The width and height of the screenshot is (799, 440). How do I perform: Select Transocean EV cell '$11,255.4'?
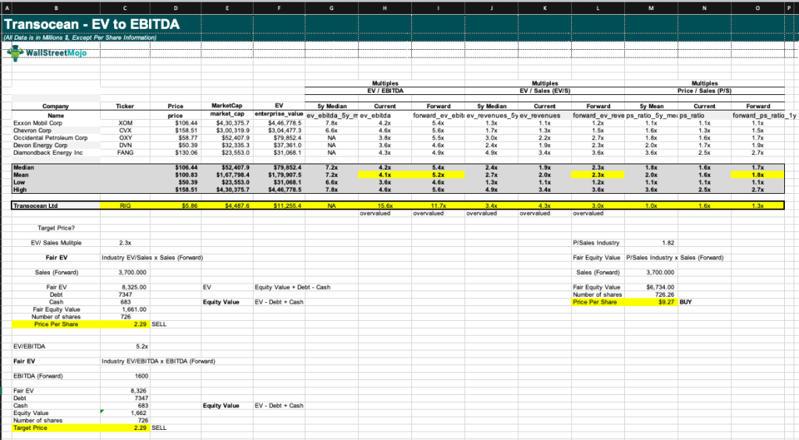(279, 206)
